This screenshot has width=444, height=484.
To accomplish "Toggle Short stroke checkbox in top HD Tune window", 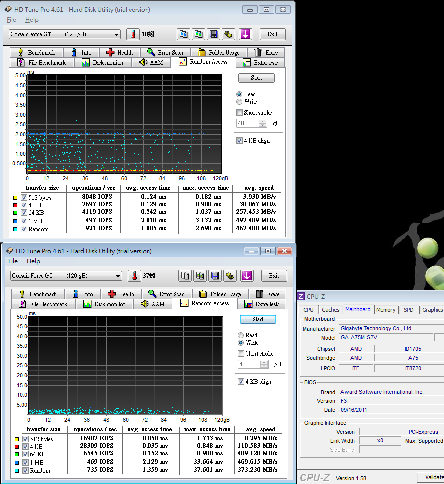I will tap(239, 112).
